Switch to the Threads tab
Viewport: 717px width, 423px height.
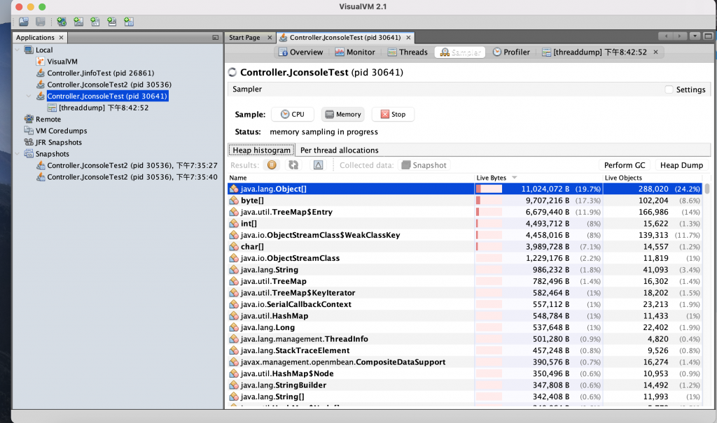point(408,52)
